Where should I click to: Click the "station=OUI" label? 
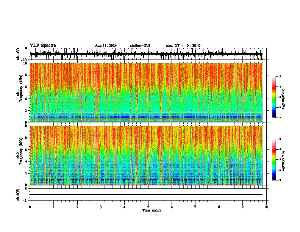(140, 45)
